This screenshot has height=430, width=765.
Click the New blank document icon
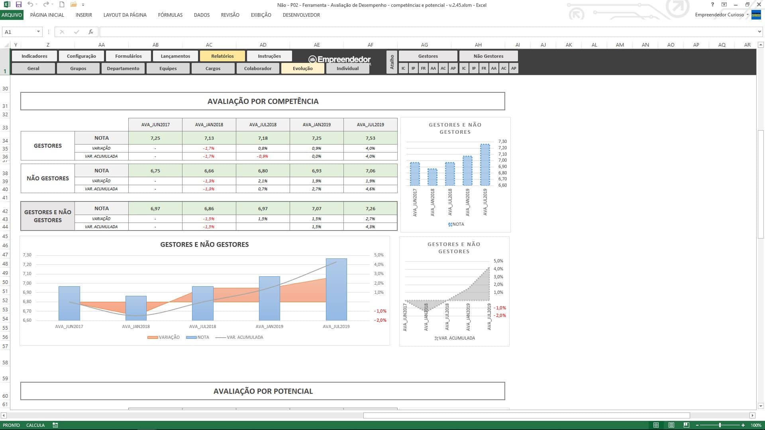tap(62, 5)
